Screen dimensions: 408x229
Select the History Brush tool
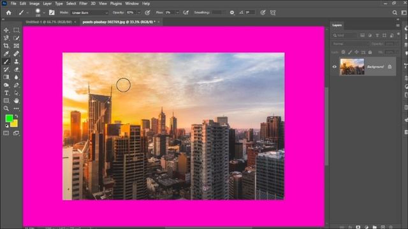(6, 69)
